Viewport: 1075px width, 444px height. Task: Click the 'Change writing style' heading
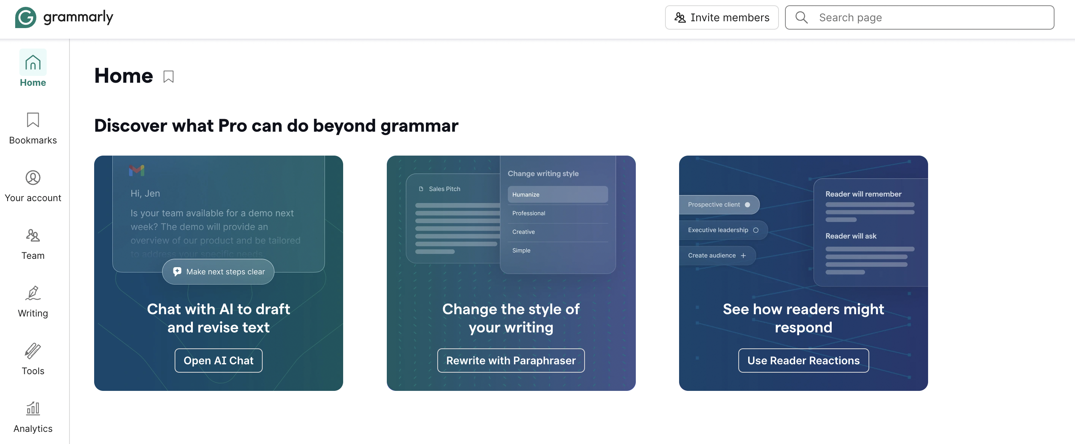click(x=543, y=173)
